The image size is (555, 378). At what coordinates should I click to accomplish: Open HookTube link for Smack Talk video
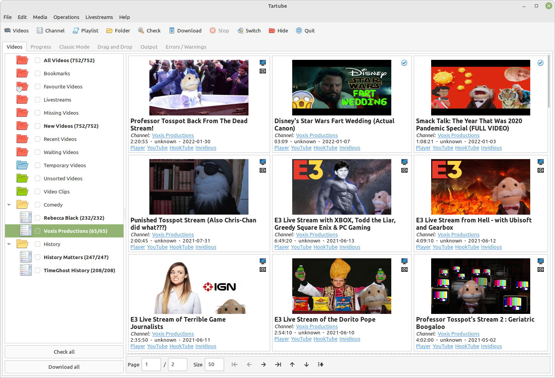tap(467, 148)
